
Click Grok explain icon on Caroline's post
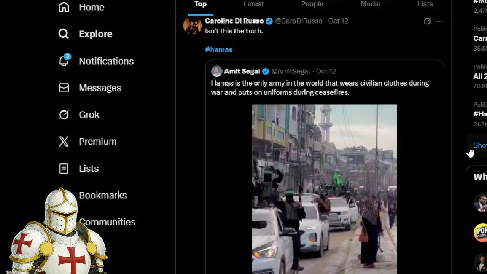pyautogui.click(x=427, y=21)
